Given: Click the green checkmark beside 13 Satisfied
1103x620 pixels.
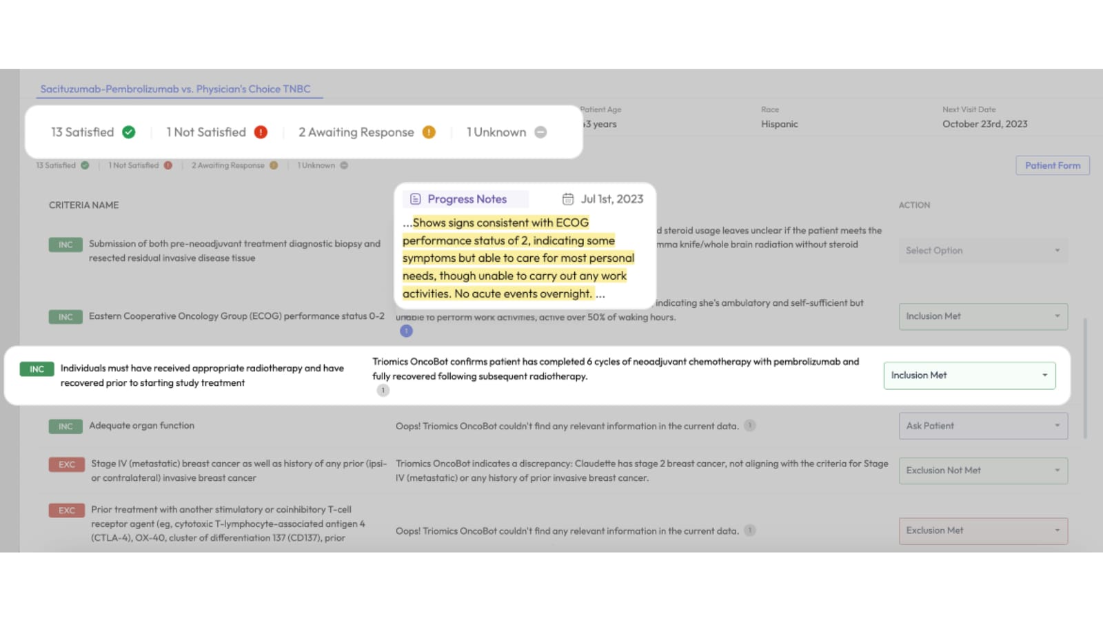Looking at the screenshot, I should 129,132.
